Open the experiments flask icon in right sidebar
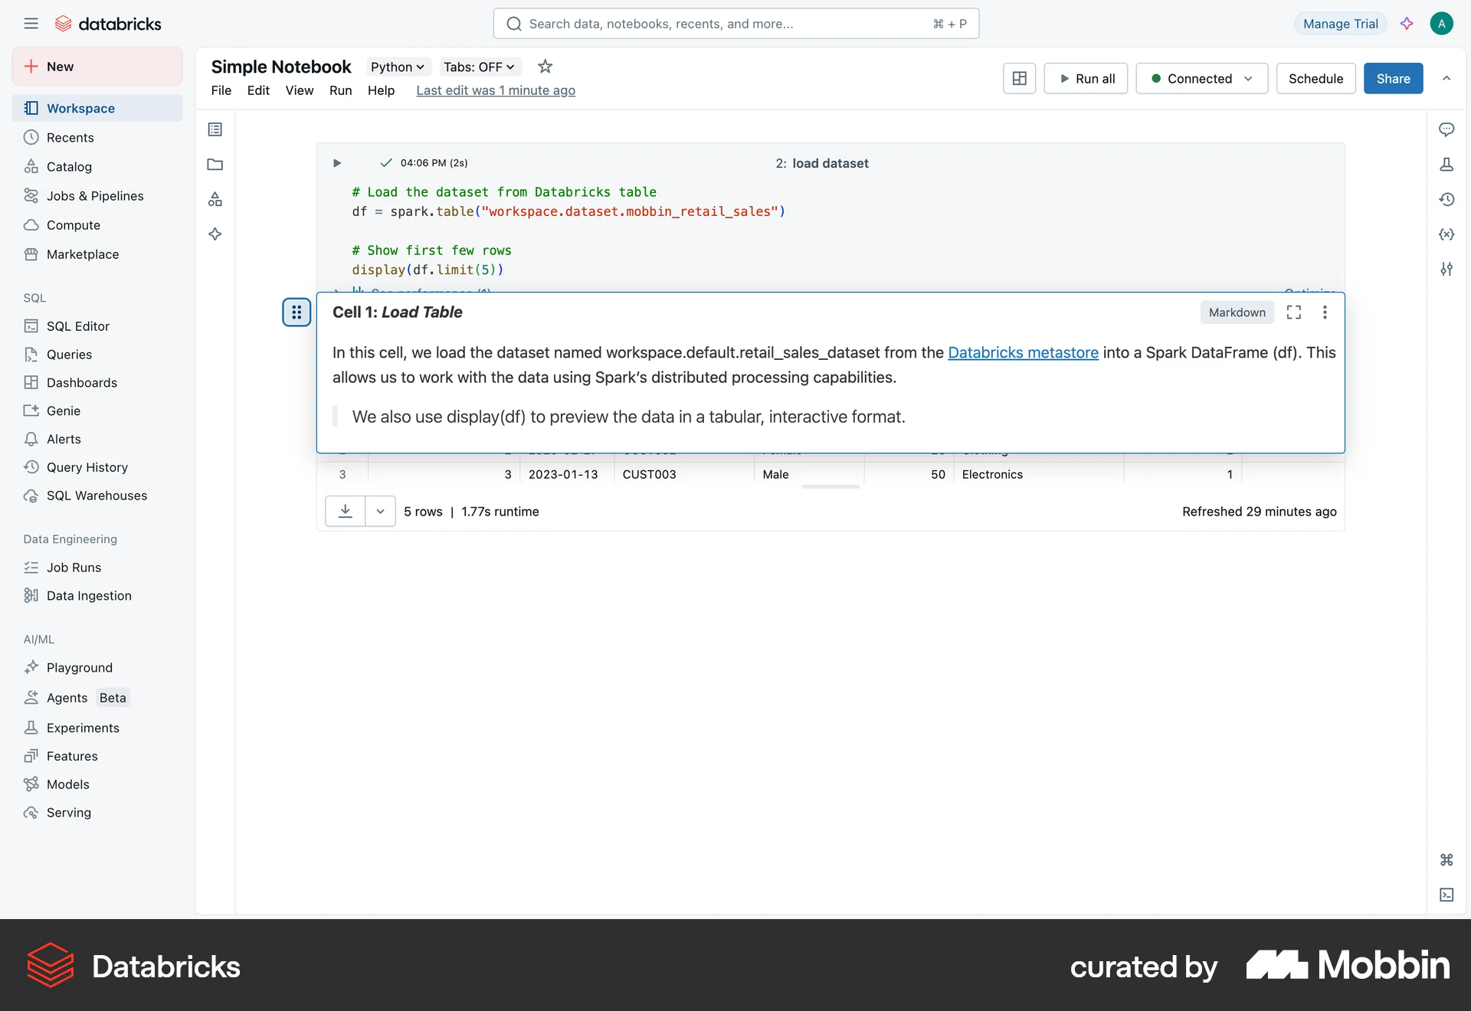The image size is (1471, 1011). [x=1447, y=165]
